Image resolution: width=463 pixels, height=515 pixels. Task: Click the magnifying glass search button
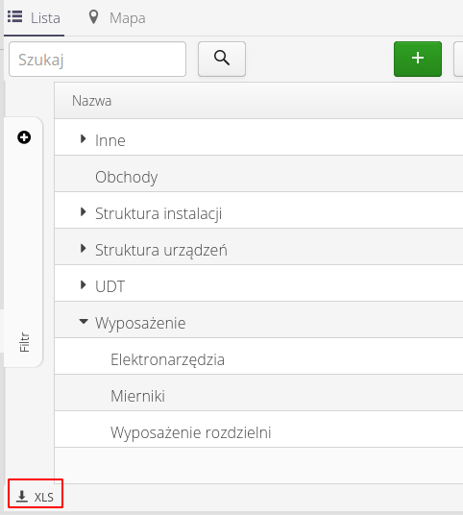click(222, 60)
